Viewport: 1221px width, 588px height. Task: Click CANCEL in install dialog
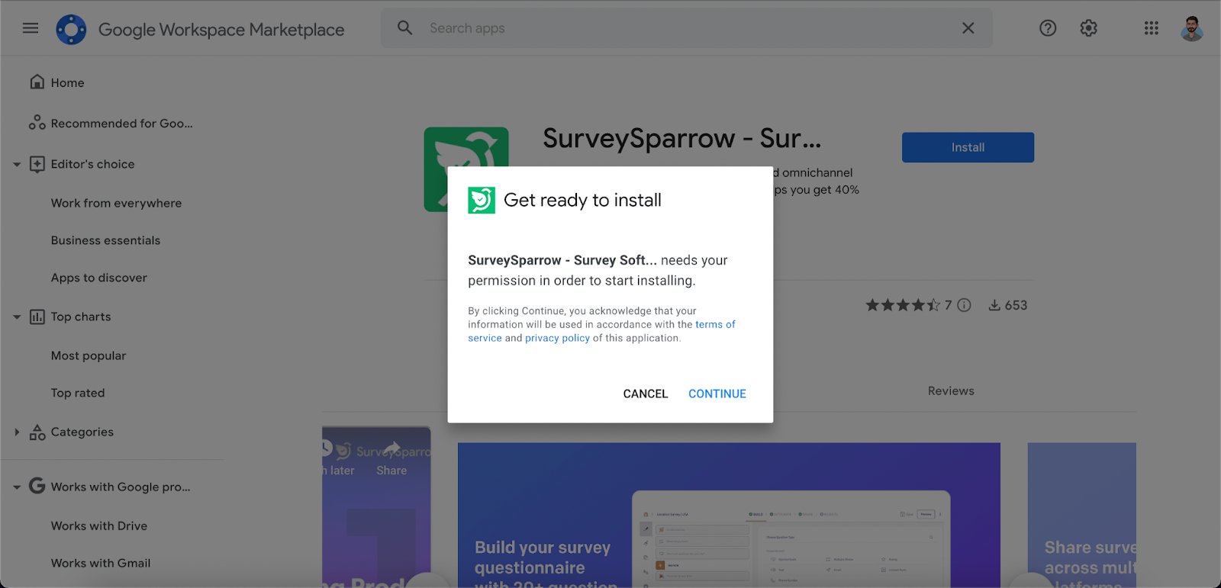click(x=646, y=394)
